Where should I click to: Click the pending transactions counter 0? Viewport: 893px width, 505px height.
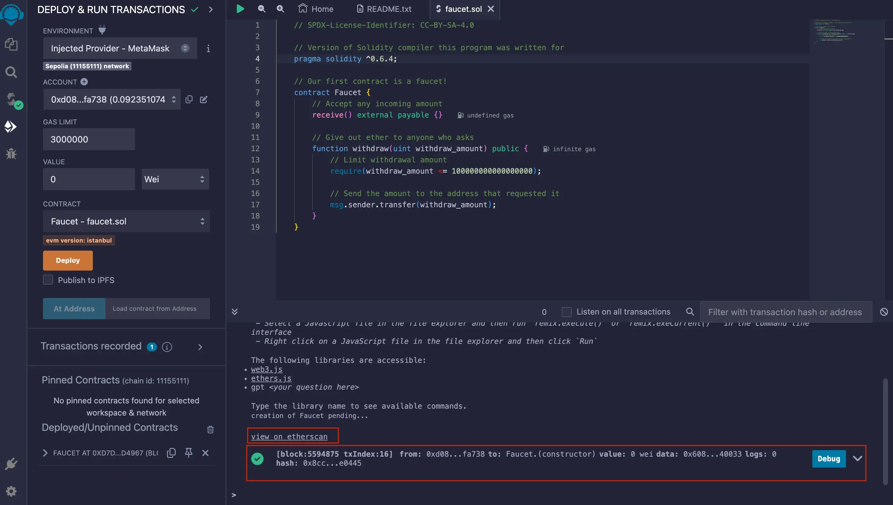coord(544,312)
